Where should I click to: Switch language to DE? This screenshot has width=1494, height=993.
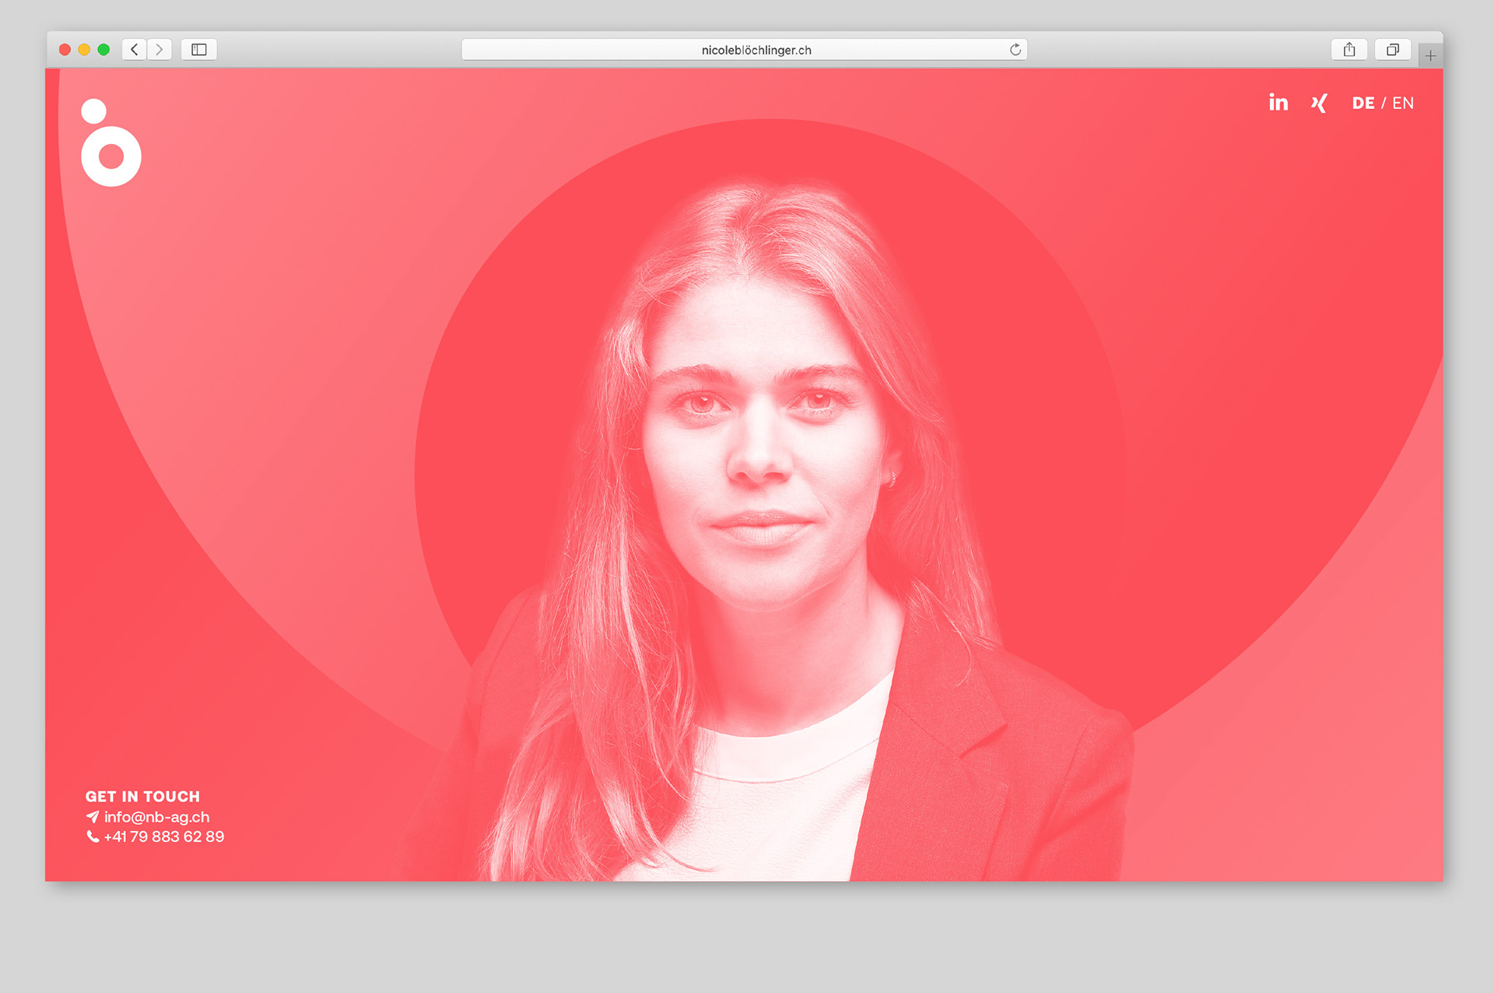(x=1362, y=104)
